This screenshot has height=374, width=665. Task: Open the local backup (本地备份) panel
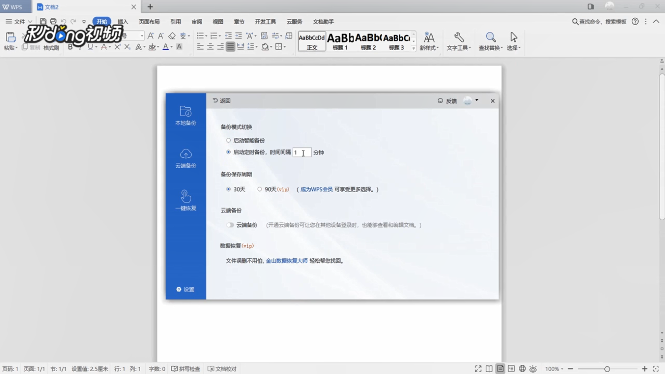click(186, 115)
